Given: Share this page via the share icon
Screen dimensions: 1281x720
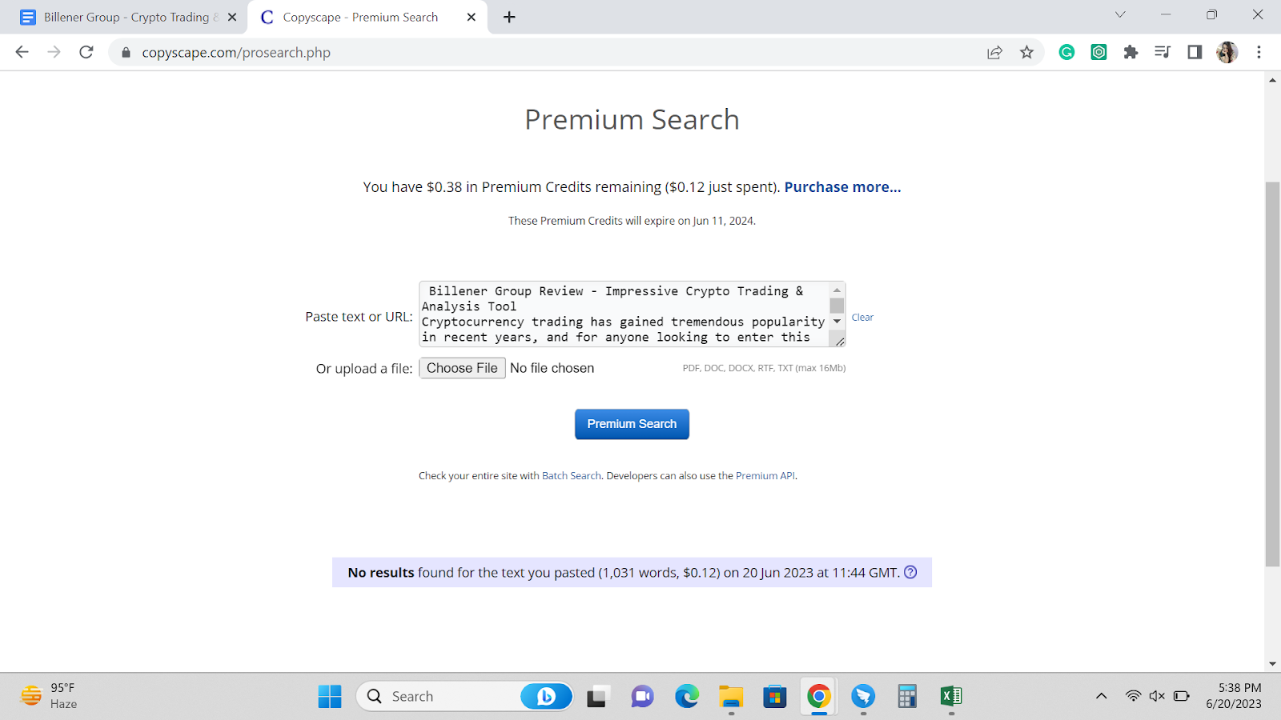Looking at the screenshot, I should 994,53.
